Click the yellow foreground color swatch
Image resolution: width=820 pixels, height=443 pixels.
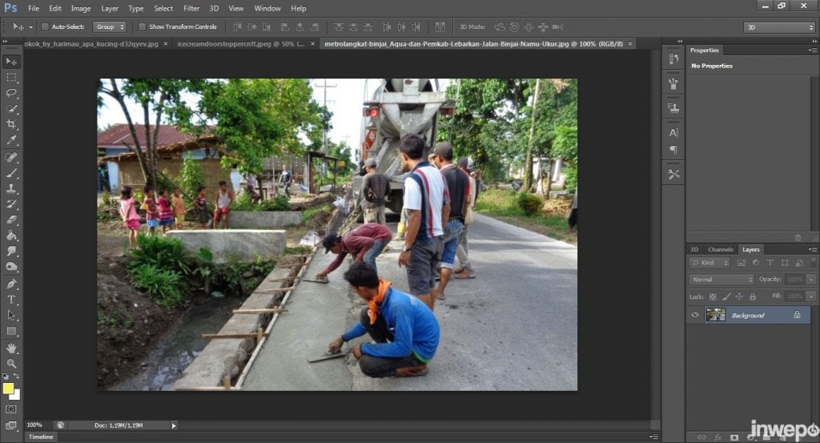pyautogui.click(x=9, y=389)
